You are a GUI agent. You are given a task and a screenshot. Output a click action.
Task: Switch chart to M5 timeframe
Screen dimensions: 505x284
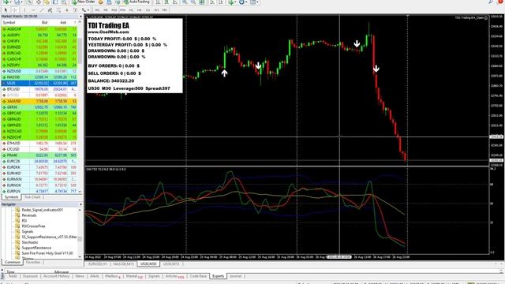point(106,10)
